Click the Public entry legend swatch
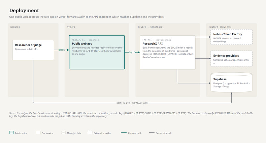Viewport: 266px width, 143px height. (11, 133)
